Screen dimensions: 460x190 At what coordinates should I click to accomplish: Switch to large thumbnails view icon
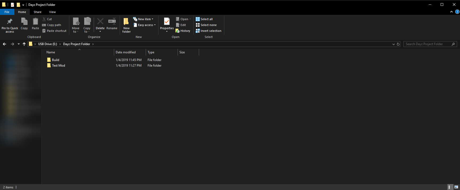(456, 187)
